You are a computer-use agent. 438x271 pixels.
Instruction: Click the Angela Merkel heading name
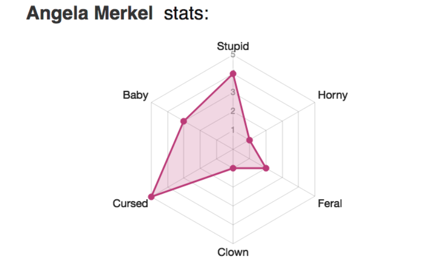(x=90, y=13)
